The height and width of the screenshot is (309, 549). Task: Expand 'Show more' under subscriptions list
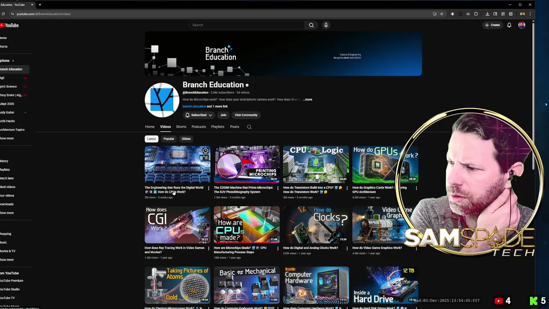(7, 138)
